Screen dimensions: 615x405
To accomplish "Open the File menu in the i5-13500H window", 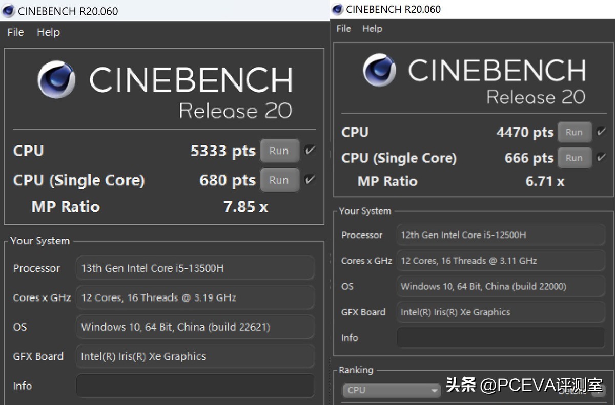I will point(15,32).
